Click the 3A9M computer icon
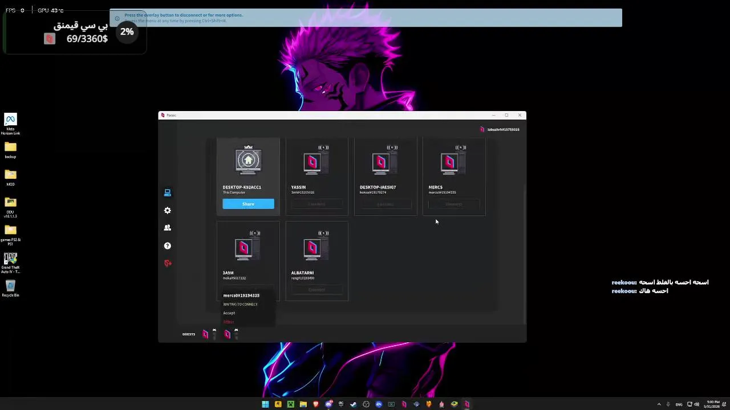730x410 pixels. (x=246, y=247)
